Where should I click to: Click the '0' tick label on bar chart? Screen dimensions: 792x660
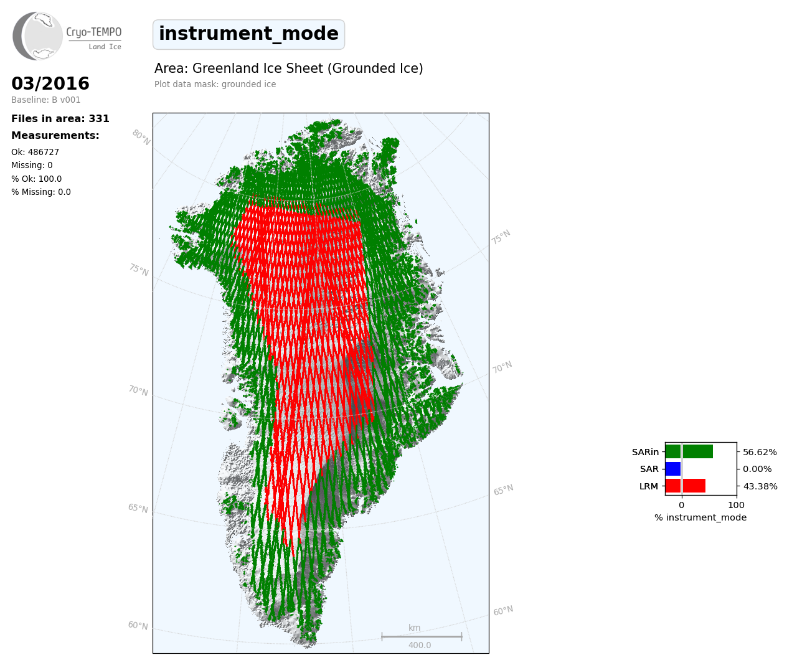click(682, 505)
